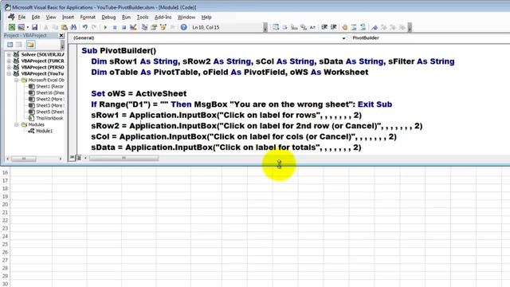Click the Insert UserForm toolbar icon

click(22, 27)
